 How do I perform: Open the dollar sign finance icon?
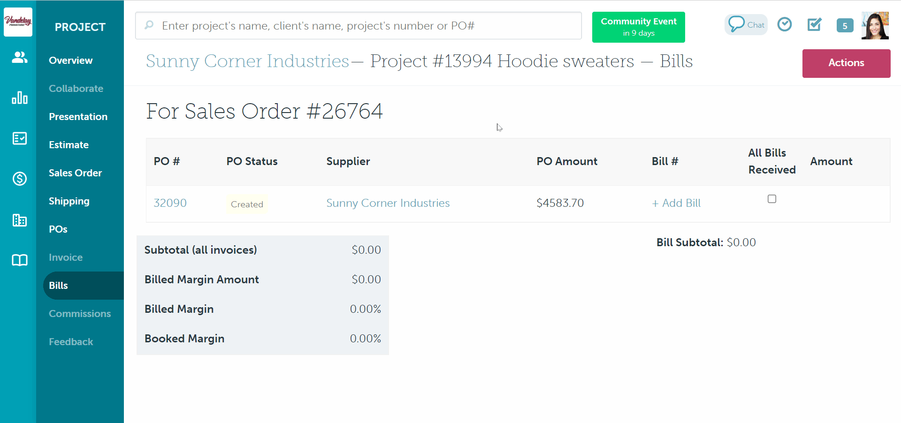point(19,179)
